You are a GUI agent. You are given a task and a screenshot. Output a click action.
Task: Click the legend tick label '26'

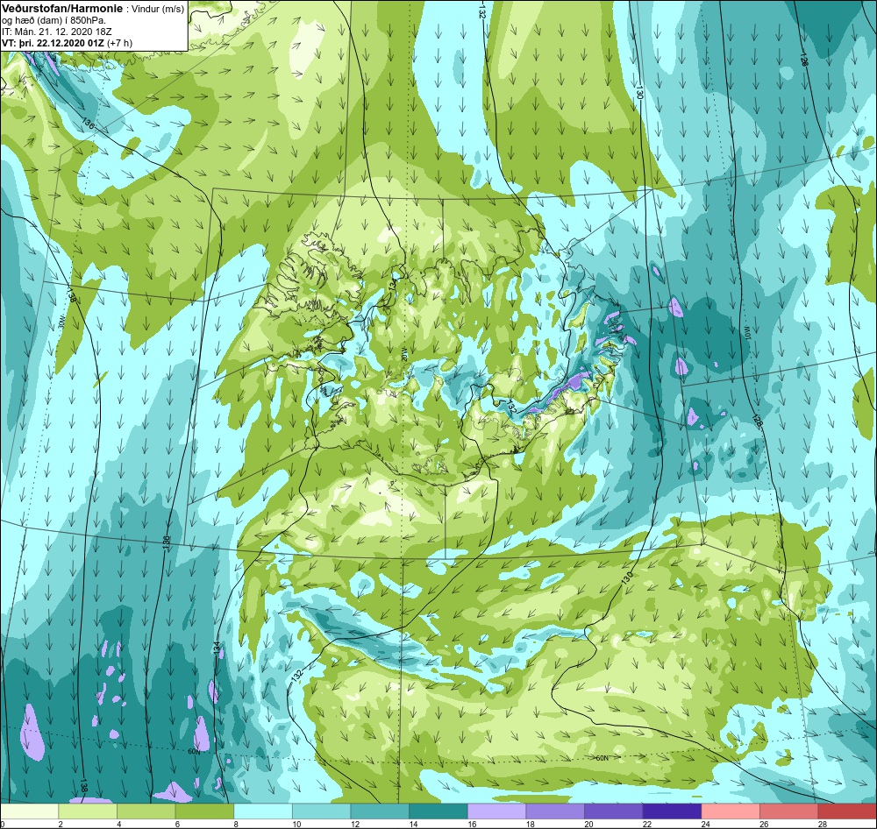pyautogui.click(x=764, y=824)
